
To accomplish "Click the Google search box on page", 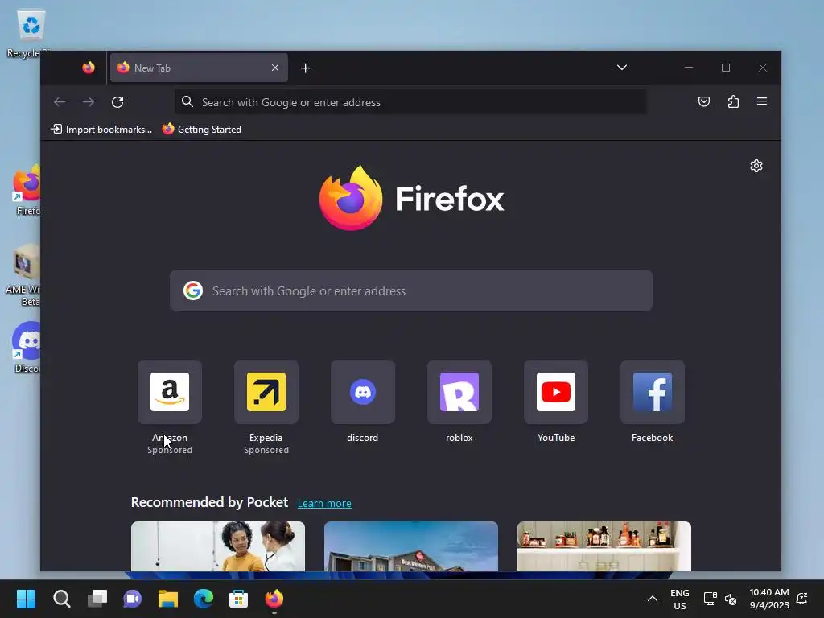I will coord(411,290).
